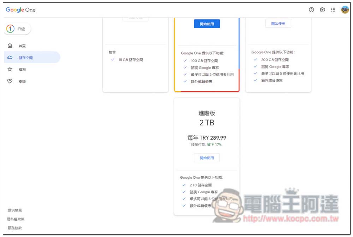This screenshot has height=237, width=353.
Task: Click 開始使用 button on 200 GB plan
Action: pyautogui.click(x=278, y=23)
